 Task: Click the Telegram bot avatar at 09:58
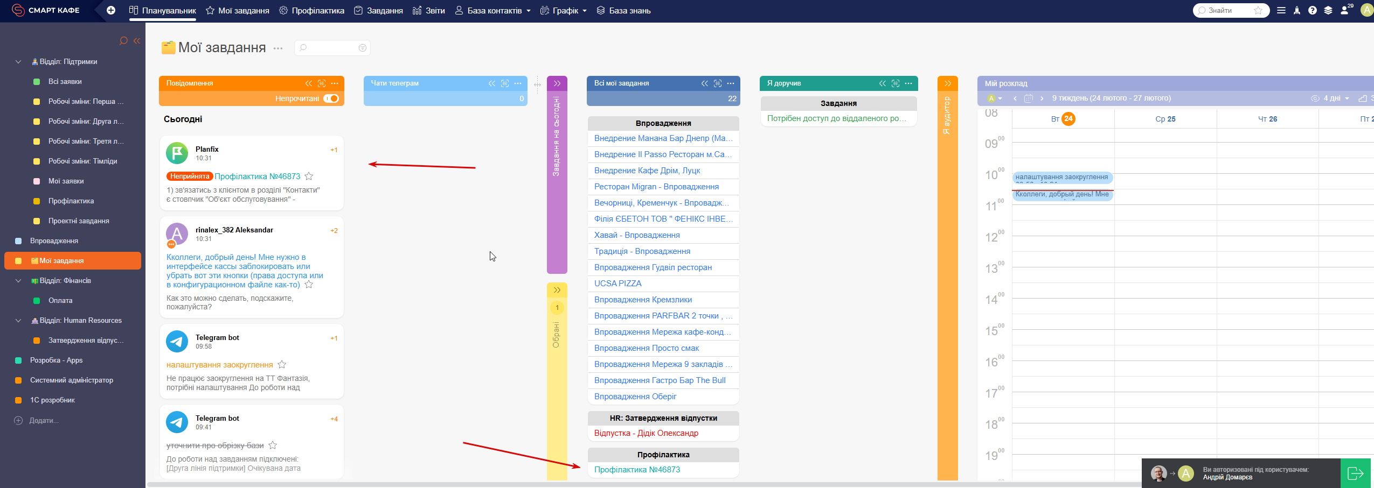pos(177,342)
